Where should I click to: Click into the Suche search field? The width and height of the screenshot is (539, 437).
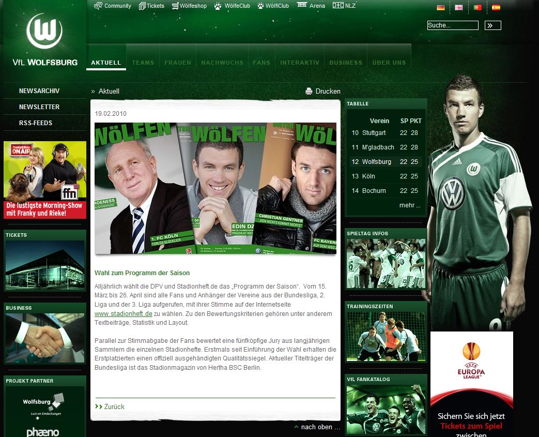452,25
